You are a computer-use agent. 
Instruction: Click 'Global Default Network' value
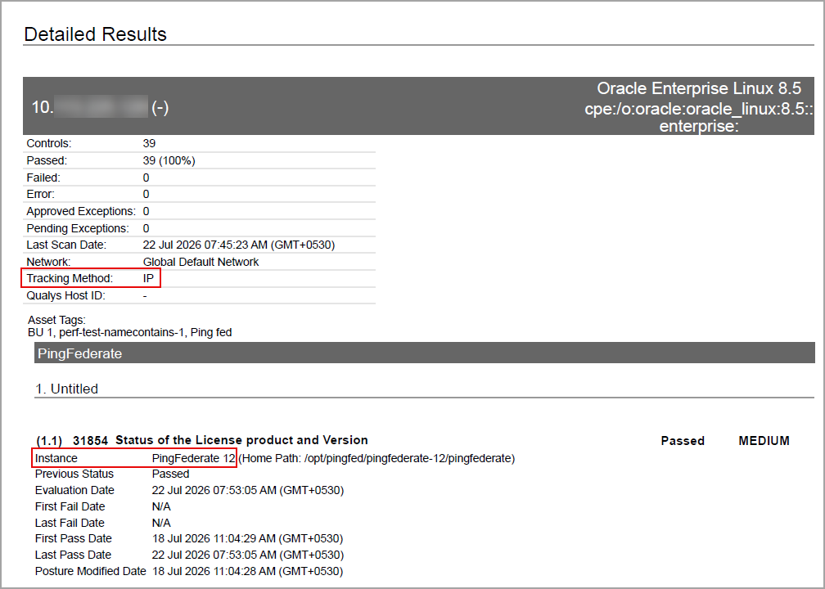(201, 262)
